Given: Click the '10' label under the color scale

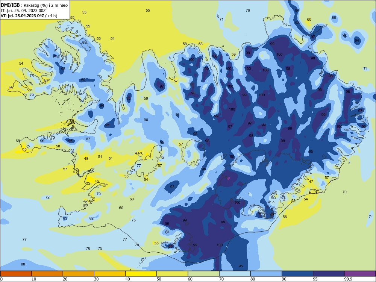Looking at the screenshot, I should coord(34,279).
